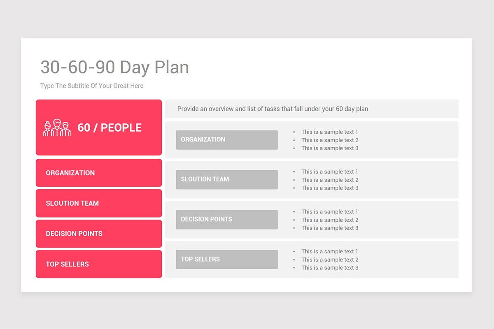Viewport: 494px width, 329px height.
Task: Click sample text 1 in Decision Points row
Action: point(330,212)
